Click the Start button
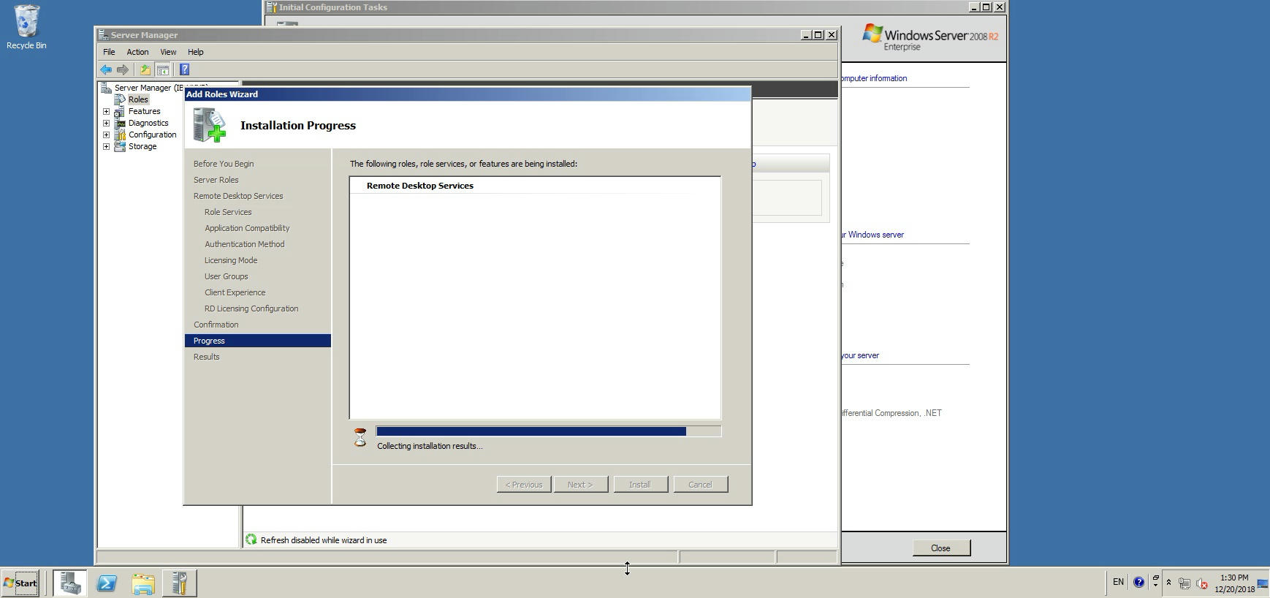 click(20, 583)
